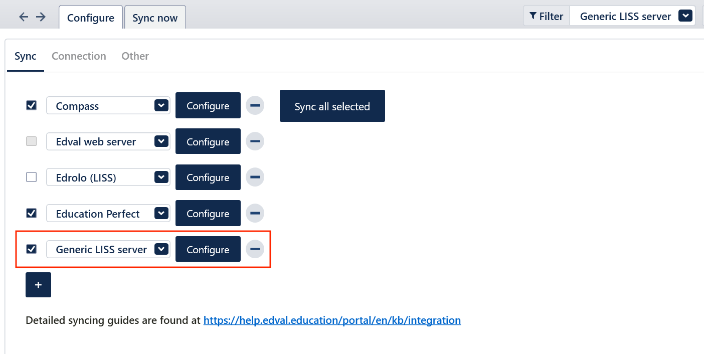
Task: Select the Sync sub-tab
Action: coord(26,56)
